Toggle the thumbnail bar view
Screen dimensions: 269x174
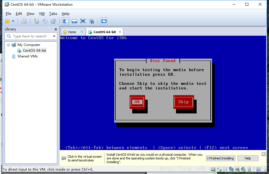pos(74,21)
